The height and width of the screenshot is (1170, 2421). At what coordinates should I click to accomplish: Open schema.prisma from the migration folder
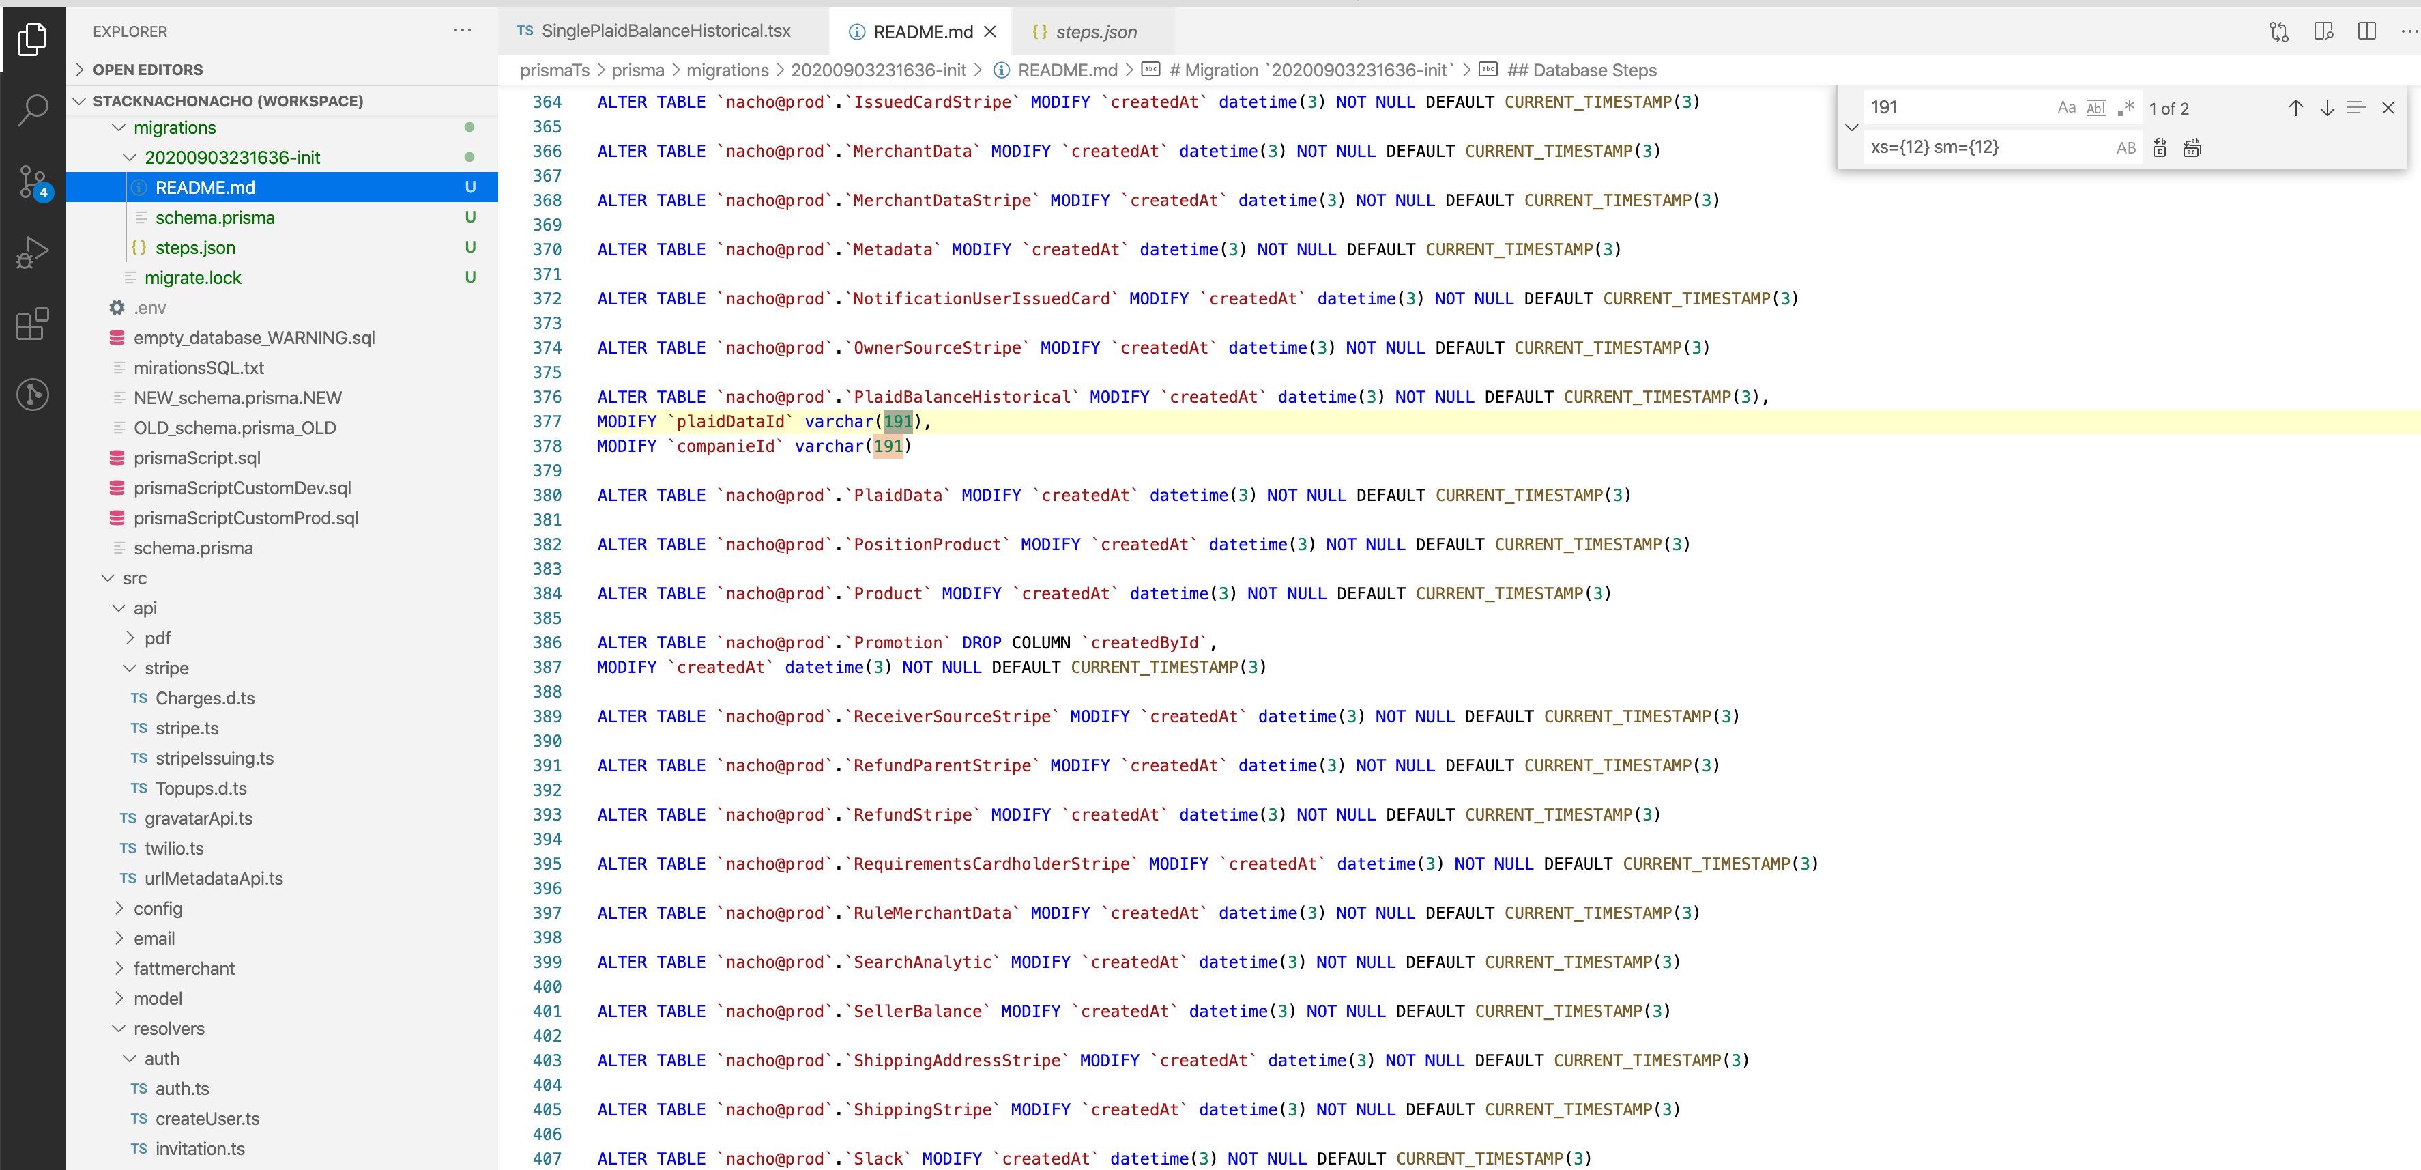pos(216,217)
